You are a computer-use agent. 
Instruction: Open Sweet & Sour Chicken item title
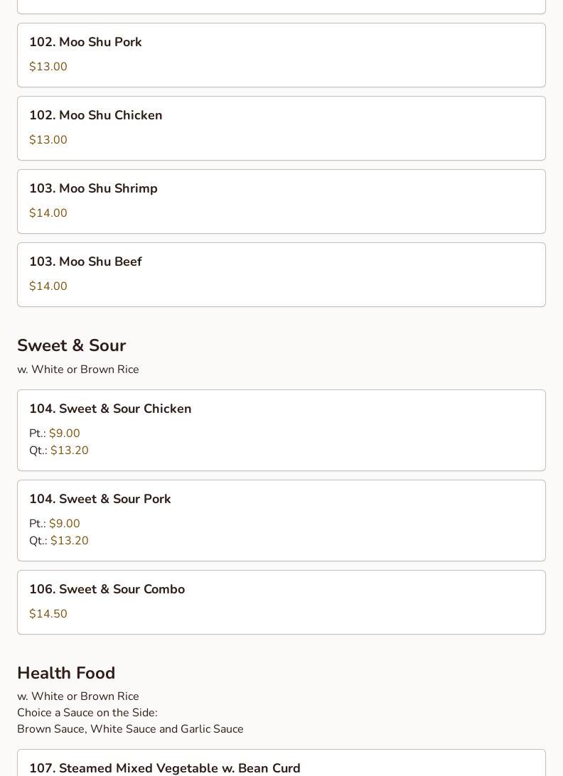coord(110,409)
